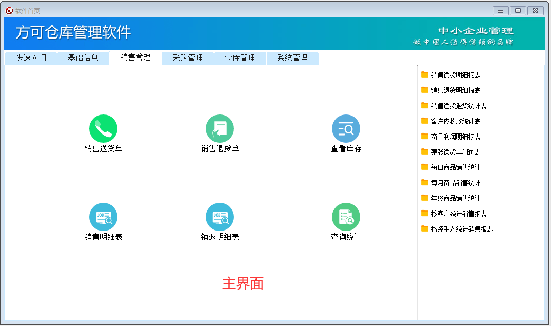Open the 销售退货明细报表 report
This screenshot has height=326, width=551.
coord(456,90)
